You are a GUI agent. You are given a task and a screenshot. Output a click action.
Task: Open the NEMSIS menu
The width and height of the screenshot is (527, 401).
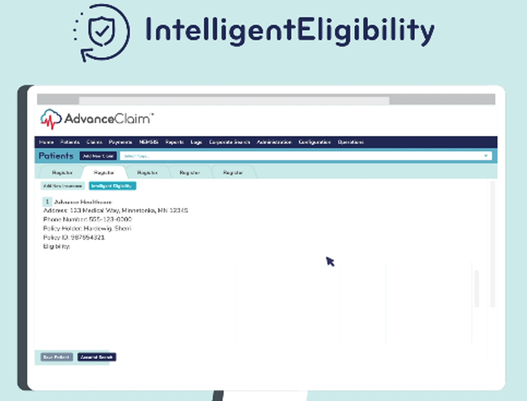point(148,142)
